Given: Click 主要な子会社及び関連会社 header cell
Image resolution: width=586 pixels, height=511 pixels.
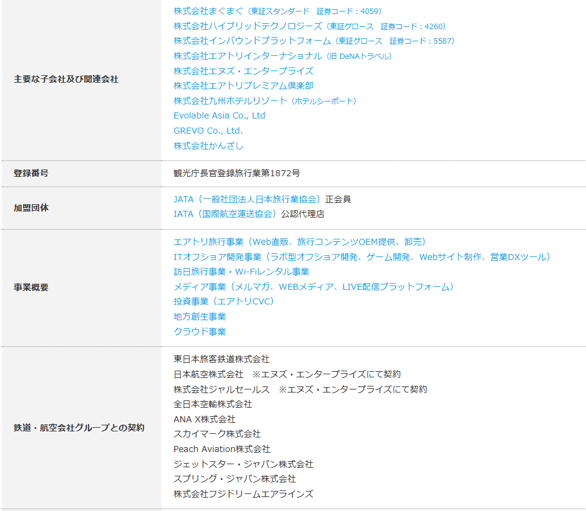Looking at the screenshot, I should click(81, 79).
